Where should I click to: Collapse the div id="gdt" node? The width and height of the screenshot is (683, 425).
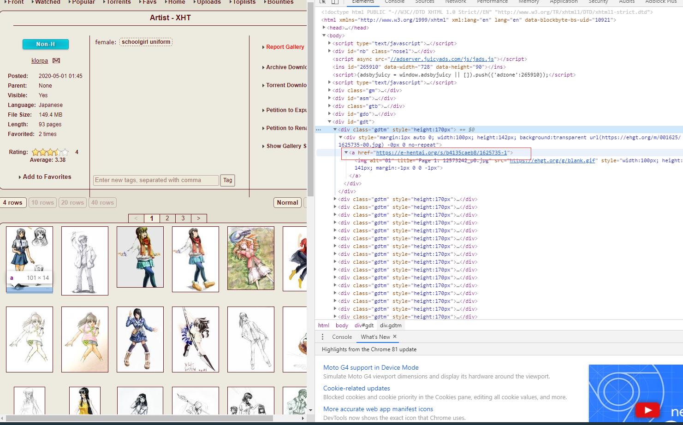tap(330, 122)
